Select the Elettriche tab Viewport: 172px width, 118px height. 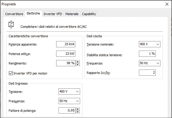pyautogui.click(x=33, y=13)
